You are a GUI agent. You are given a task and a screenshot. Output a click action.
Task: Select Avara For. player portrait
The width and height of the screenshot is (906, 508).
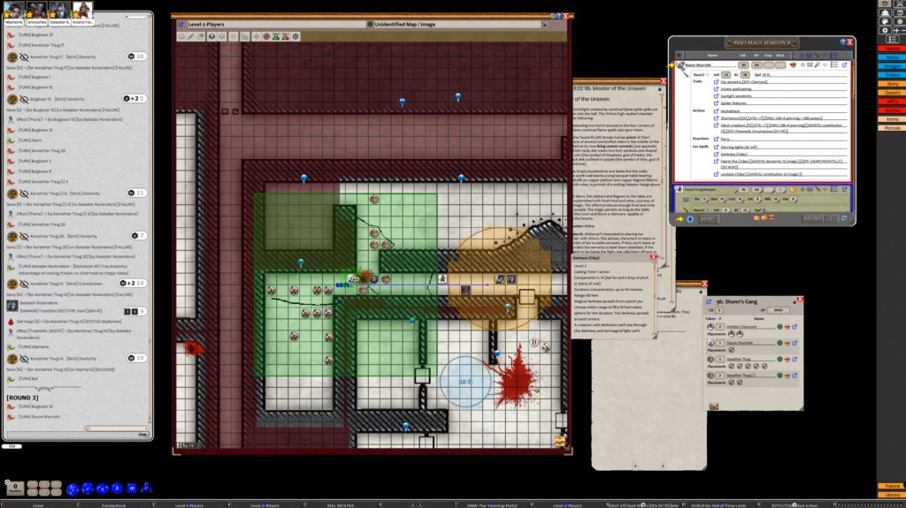coord(81,10)
